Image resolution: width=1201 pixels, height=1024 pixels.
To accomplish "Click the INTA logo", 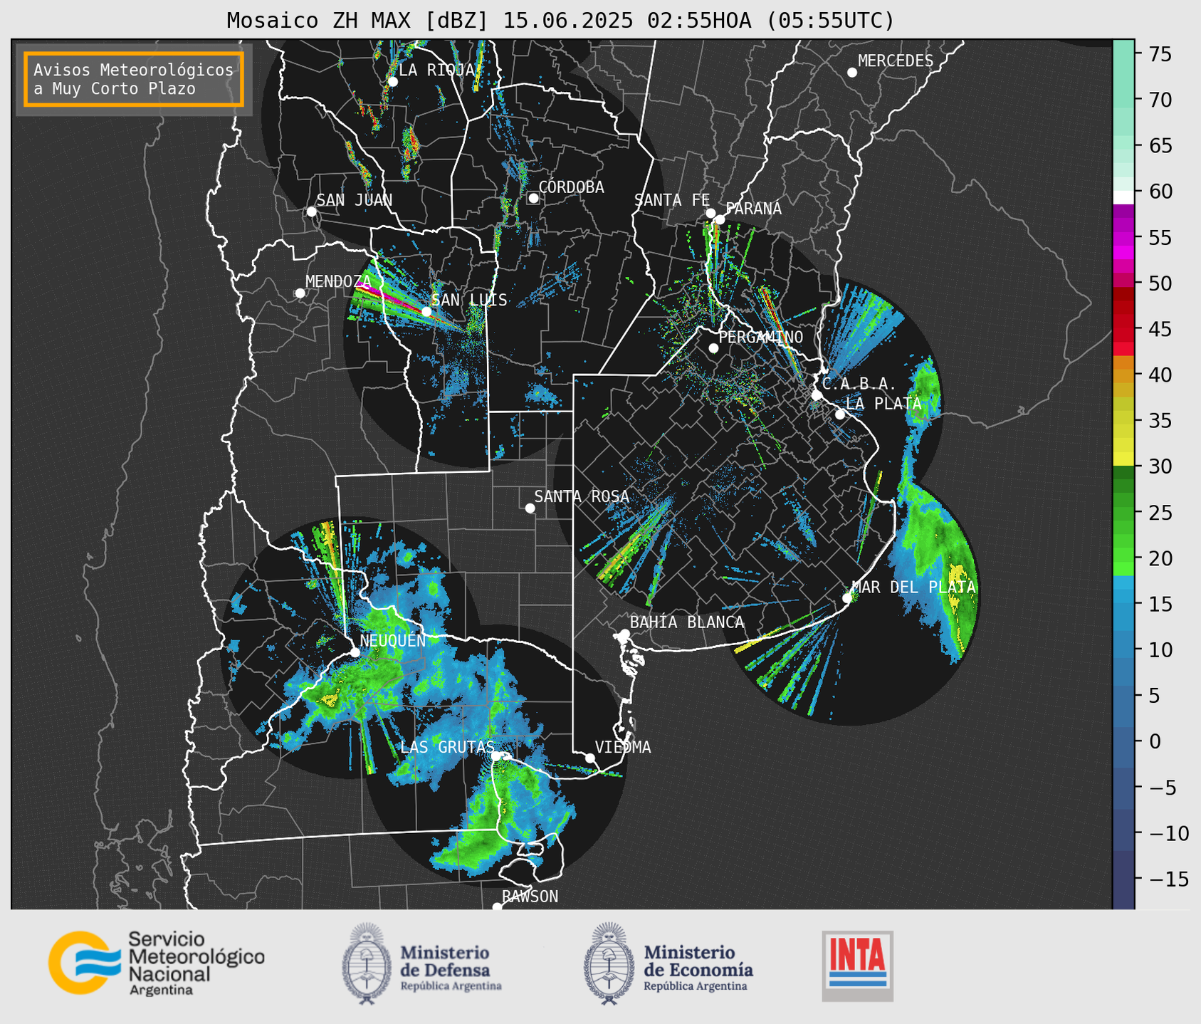I will point(858,966).
